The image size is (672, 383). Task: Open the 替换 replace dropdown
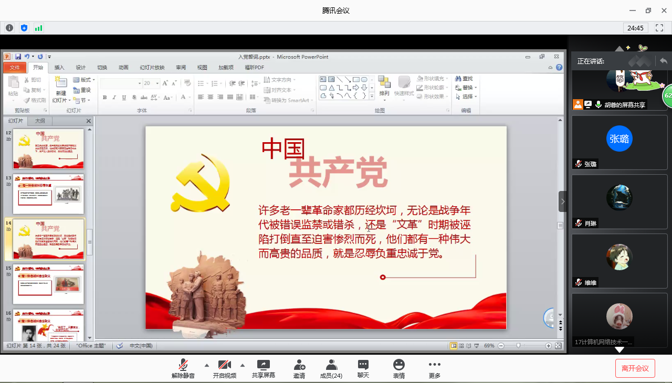(466, 88)
